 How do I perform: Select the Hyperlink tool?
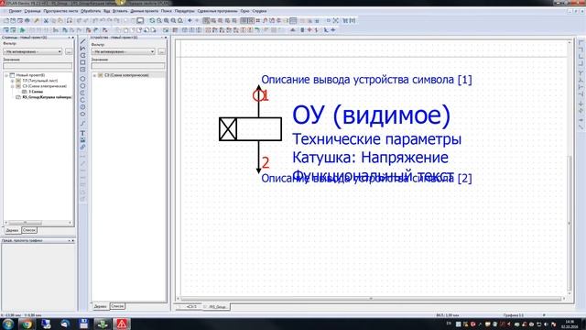pos(83,147)
